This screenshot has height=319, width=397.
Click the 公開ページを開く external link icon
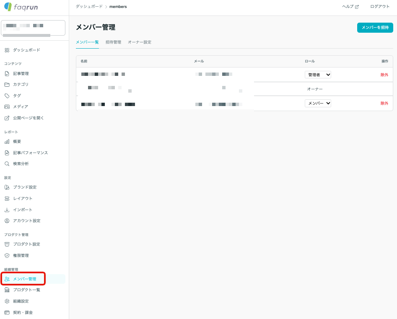tap(7, 118)
